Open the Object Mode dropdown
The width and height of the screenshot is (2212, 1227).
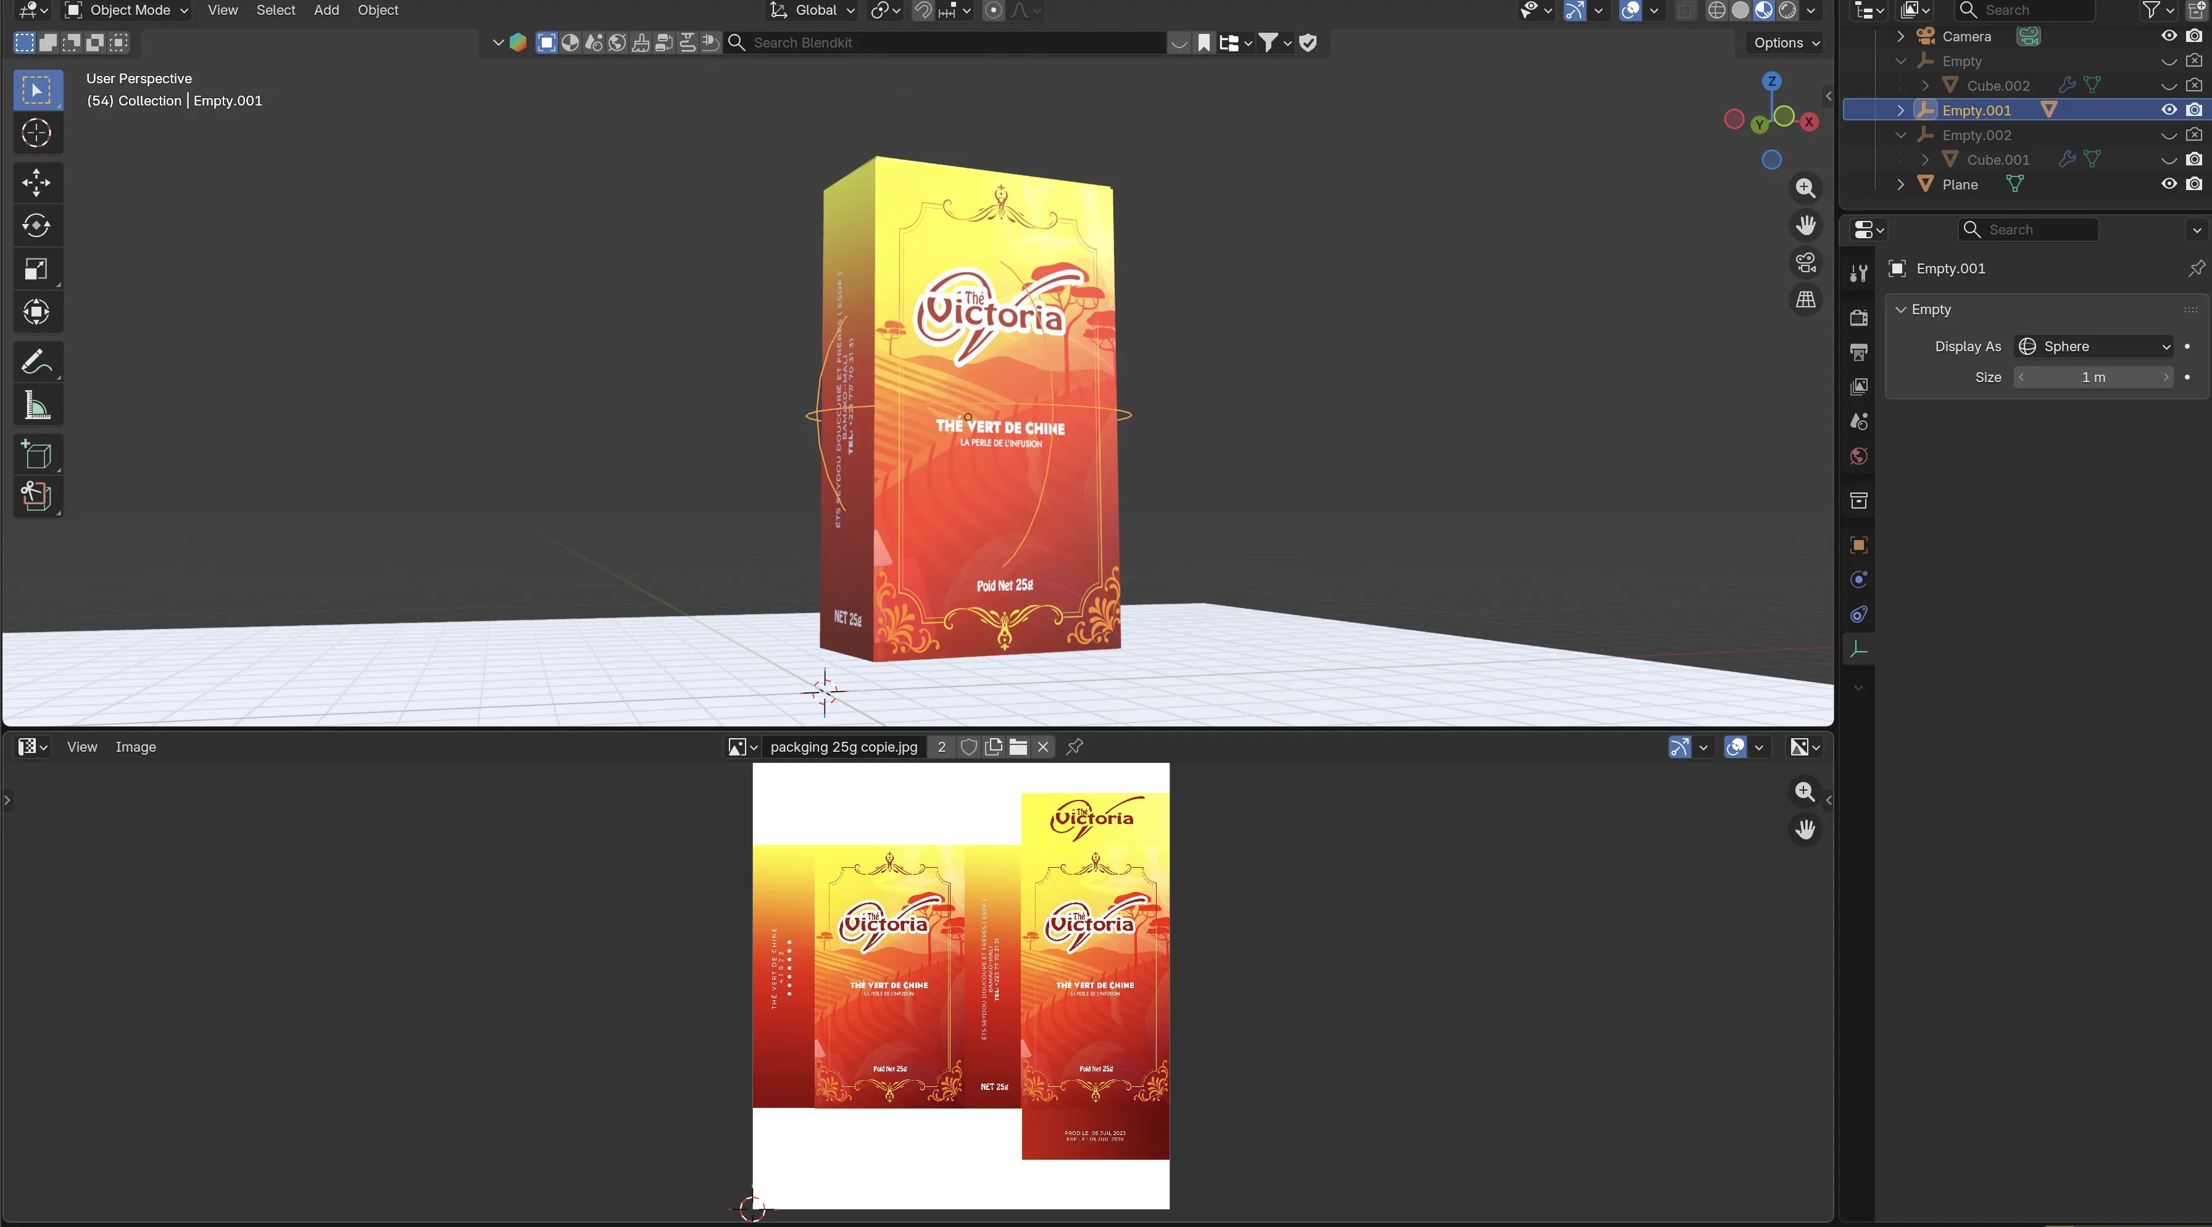click(127, 10)
